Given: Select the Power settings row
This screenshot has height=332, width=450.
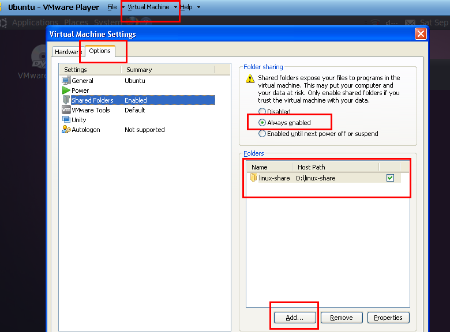Looking at the screenshot, I should pyautogui.click(x=137, y=90).
